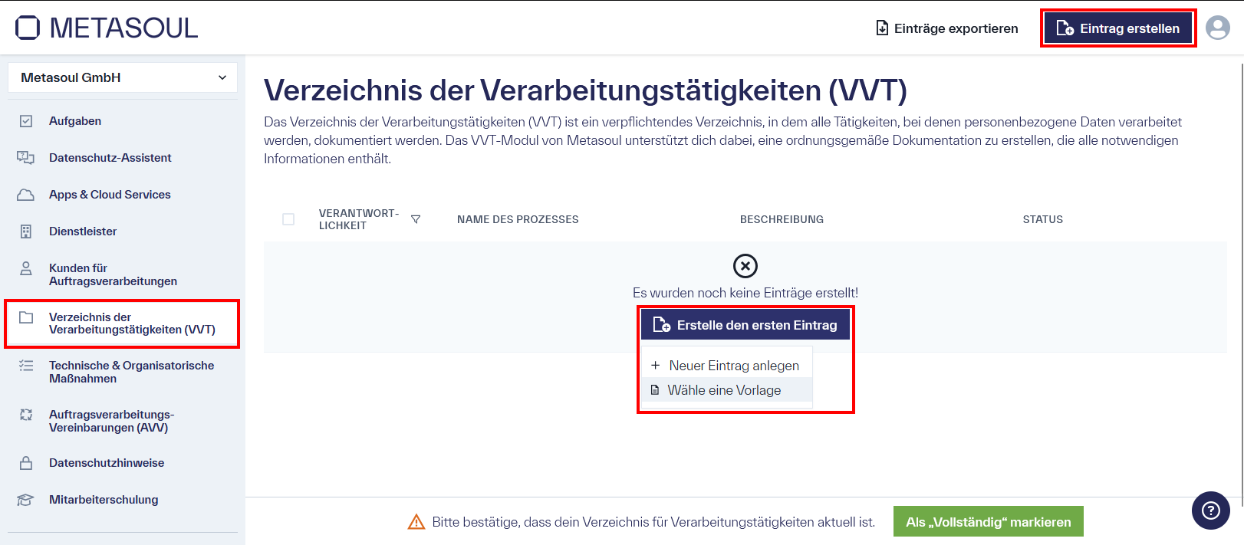Mark directory as Vollständig

(x=988, y=521)
